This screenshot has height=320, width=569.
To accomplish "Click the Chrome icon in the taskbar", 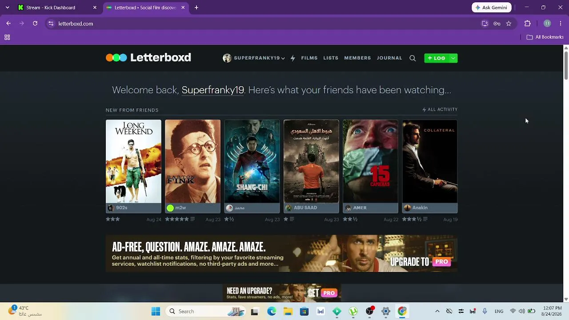I will [x=402, y=312].
